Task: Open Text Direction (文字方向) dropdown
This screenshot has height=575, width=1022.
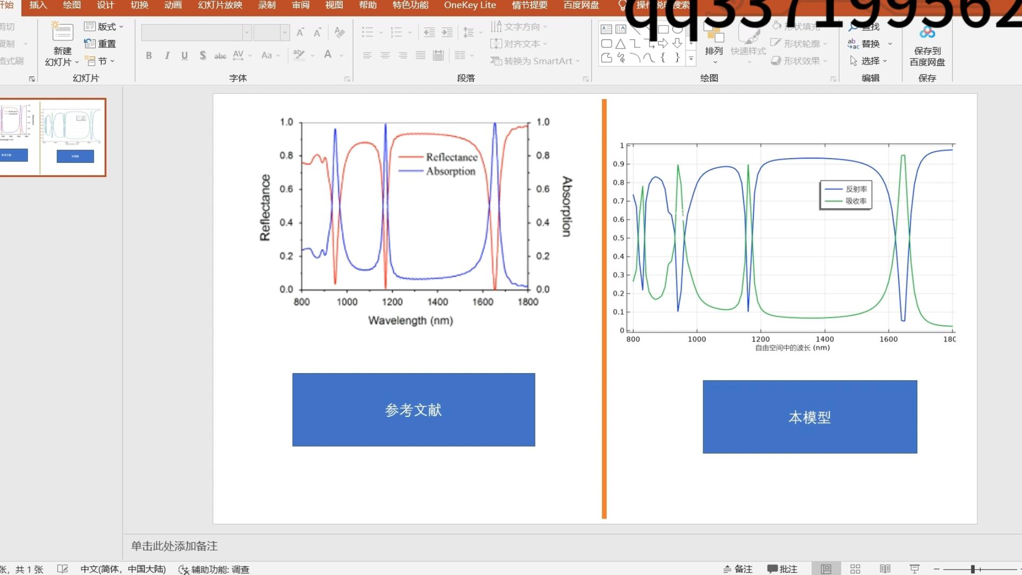Action: 519,27
